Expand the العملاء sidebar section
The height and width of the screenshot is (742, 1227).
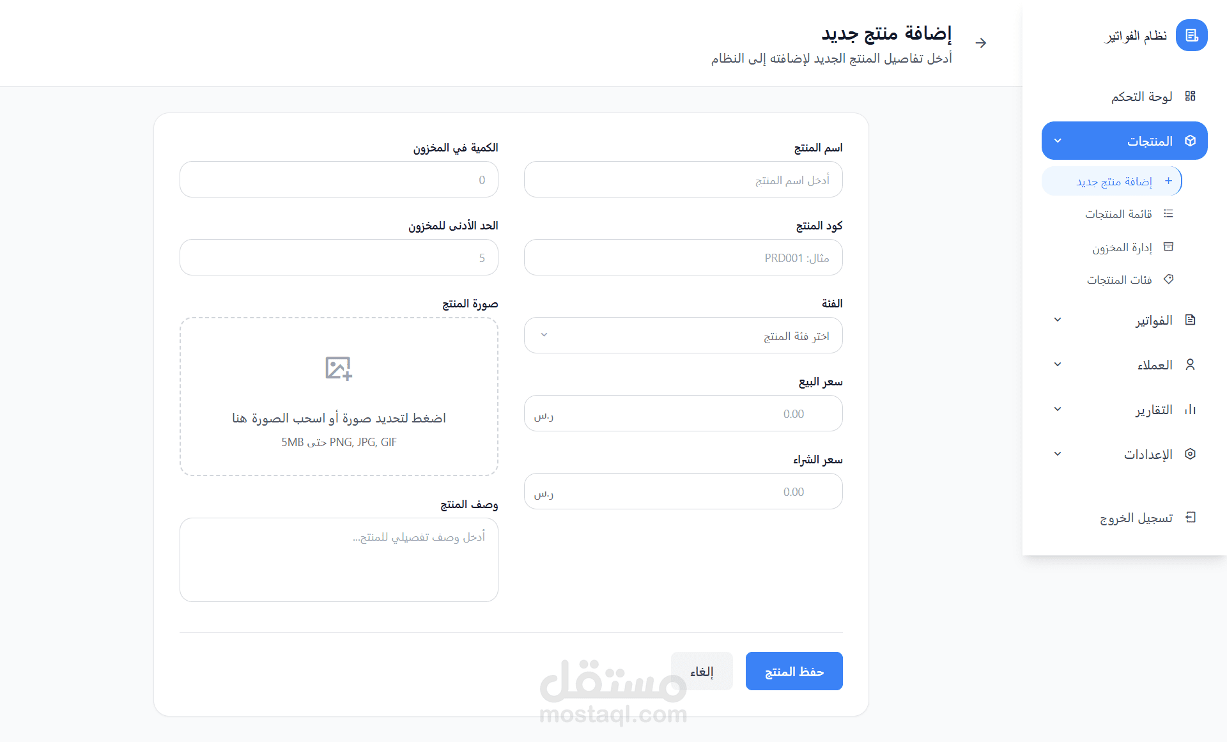point(1058,364)
